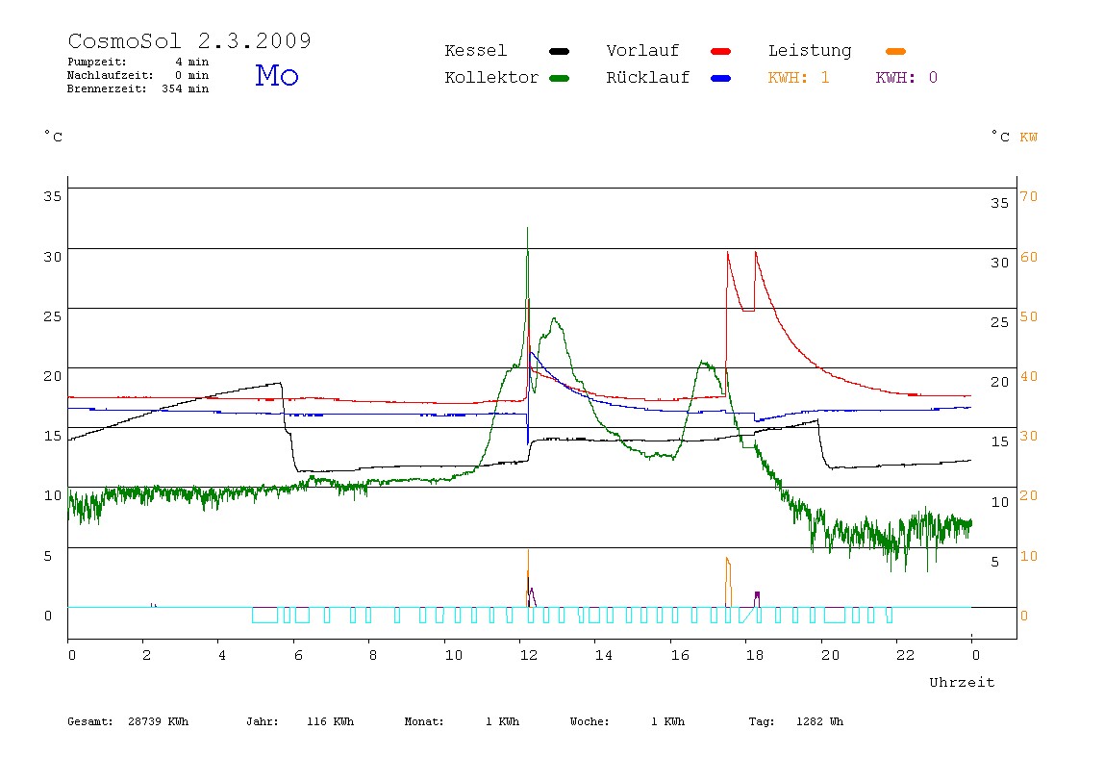Viewport: 1104px width, 781px height.
Task: Select the blue "Mo" weekday label
Action: click(x=277, y=75)
